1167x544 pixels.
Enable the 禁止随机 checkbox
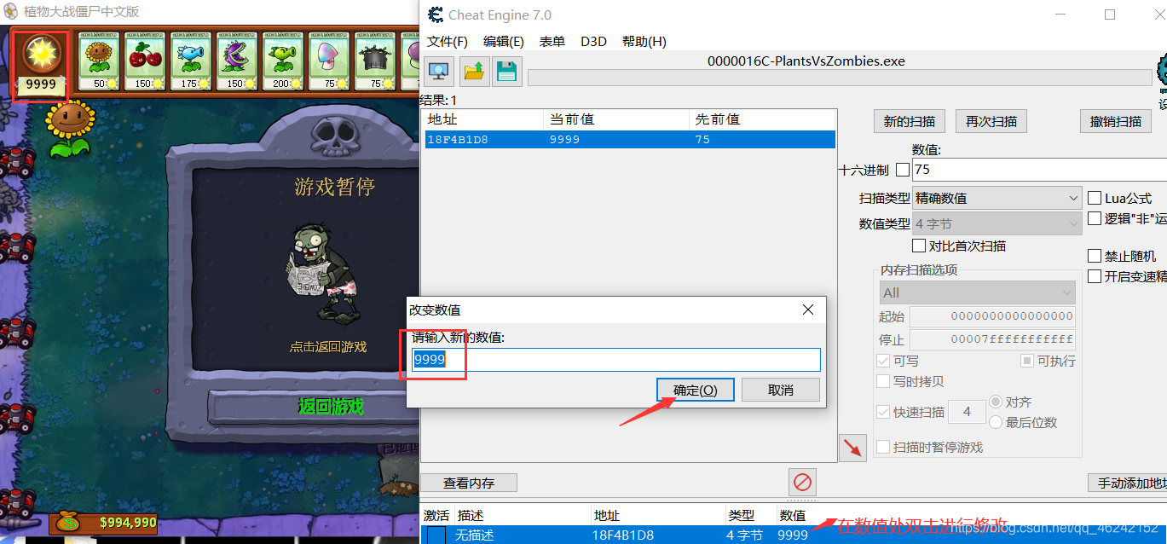pyautogui.click(x=1095, y=256)
